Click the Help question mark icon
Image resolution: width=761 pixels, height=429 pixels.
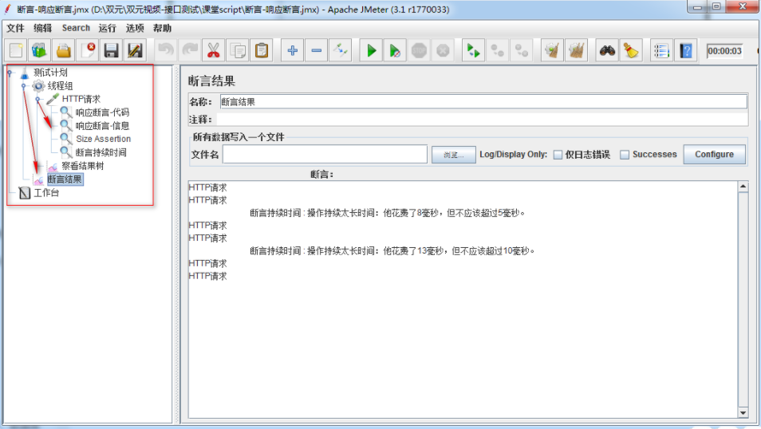click(x=686, y=50)
